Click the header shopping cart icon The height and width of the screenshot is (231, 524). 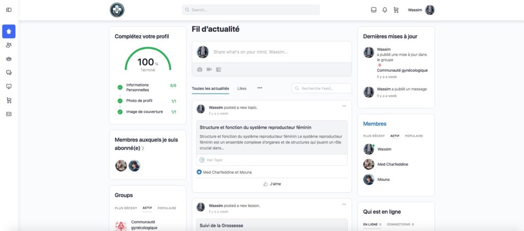click(396, 10)
